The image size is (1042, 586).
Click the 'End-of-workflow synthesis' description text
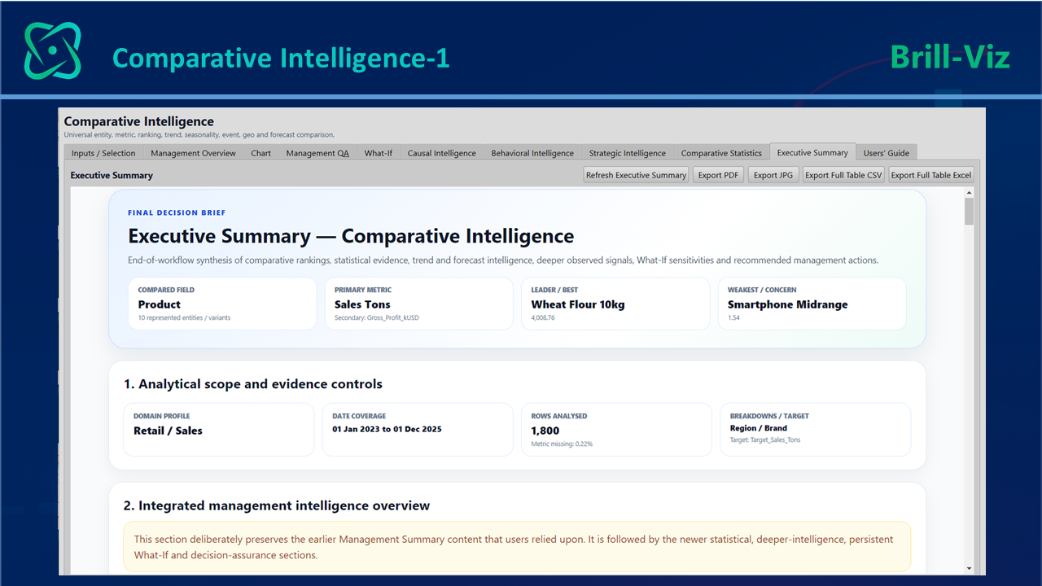[503, 260]
